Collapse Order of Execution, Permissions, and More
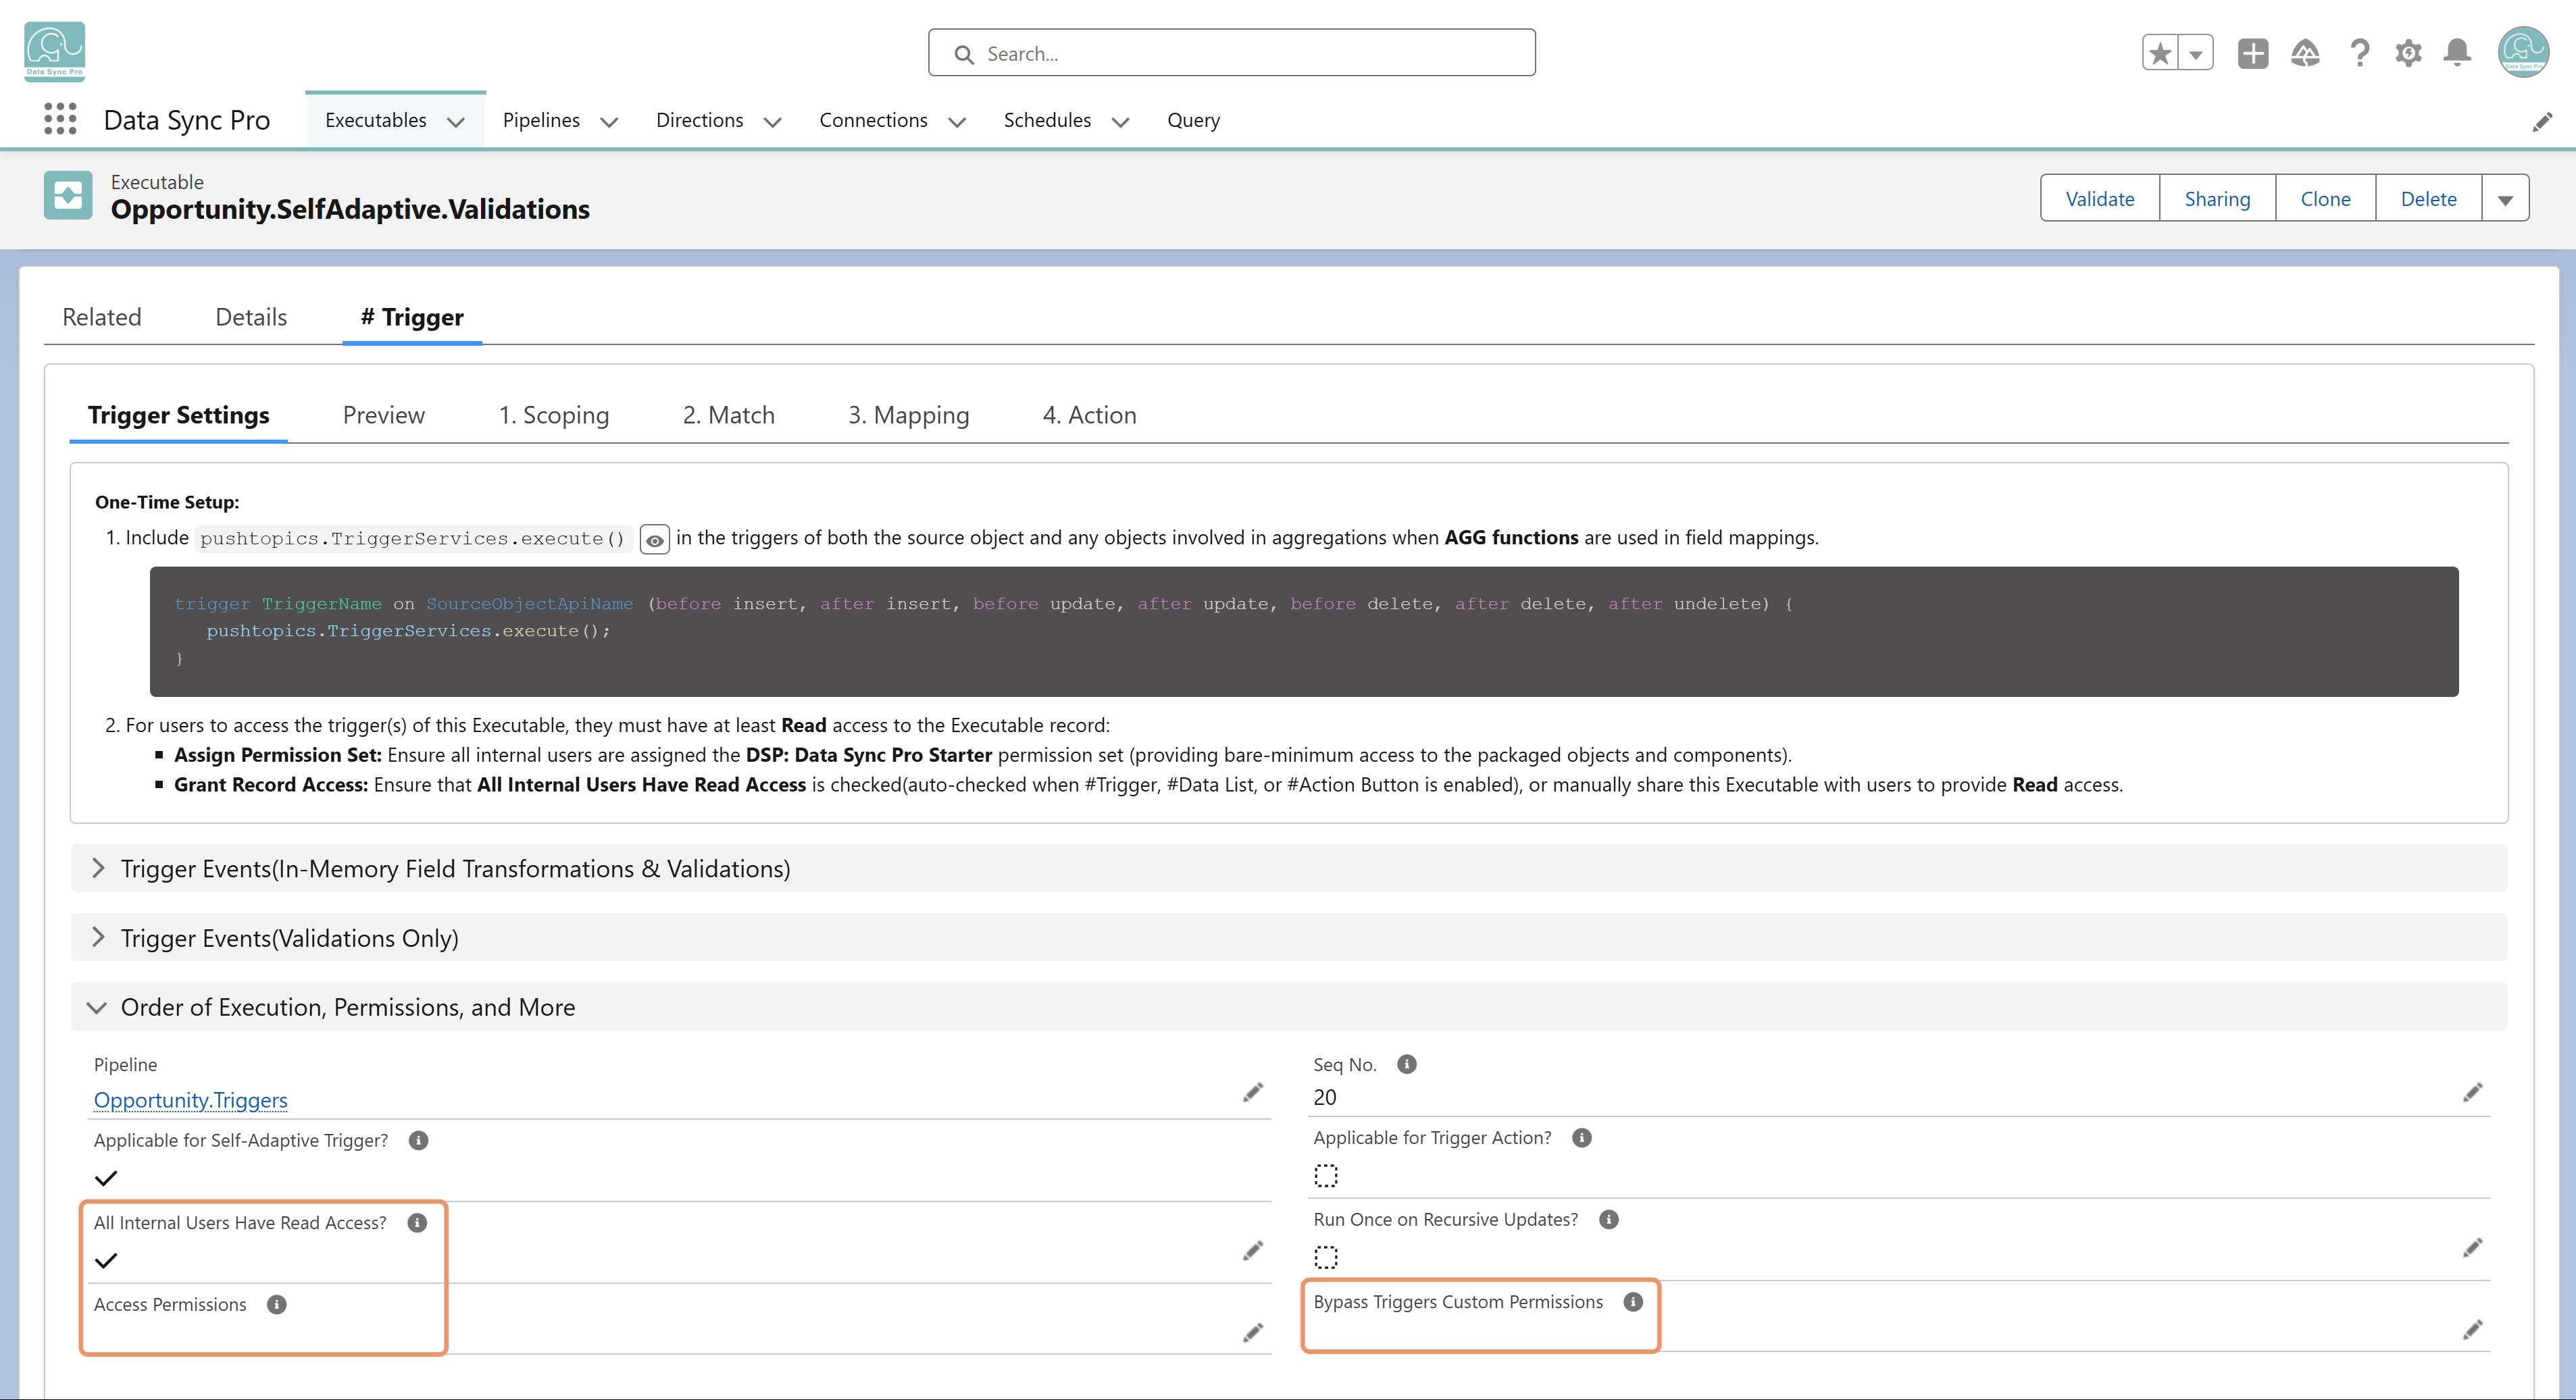 [1288, 1007]
